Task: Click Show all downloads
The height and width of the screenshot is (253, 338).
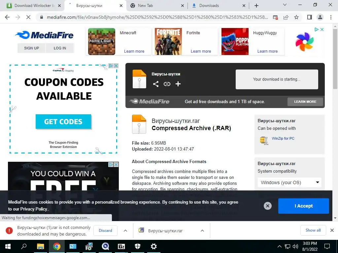Action: 313,230
